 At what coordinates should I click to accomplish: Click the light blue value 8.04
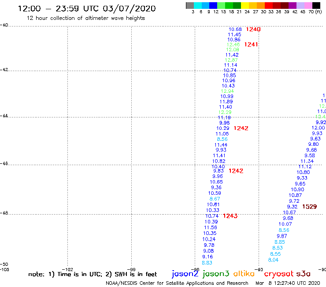pyautogui.click(x=273, y=260)
